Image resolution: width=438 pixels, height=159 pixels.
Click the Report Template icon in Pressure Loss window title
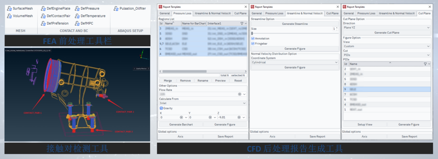pyautogui.click(x=160, y=7)
